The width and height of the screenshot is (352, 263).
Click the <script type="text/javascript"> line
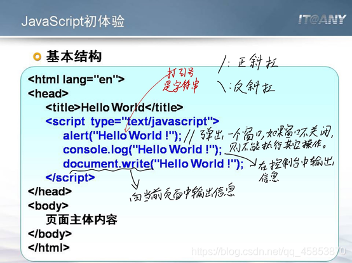132,122
